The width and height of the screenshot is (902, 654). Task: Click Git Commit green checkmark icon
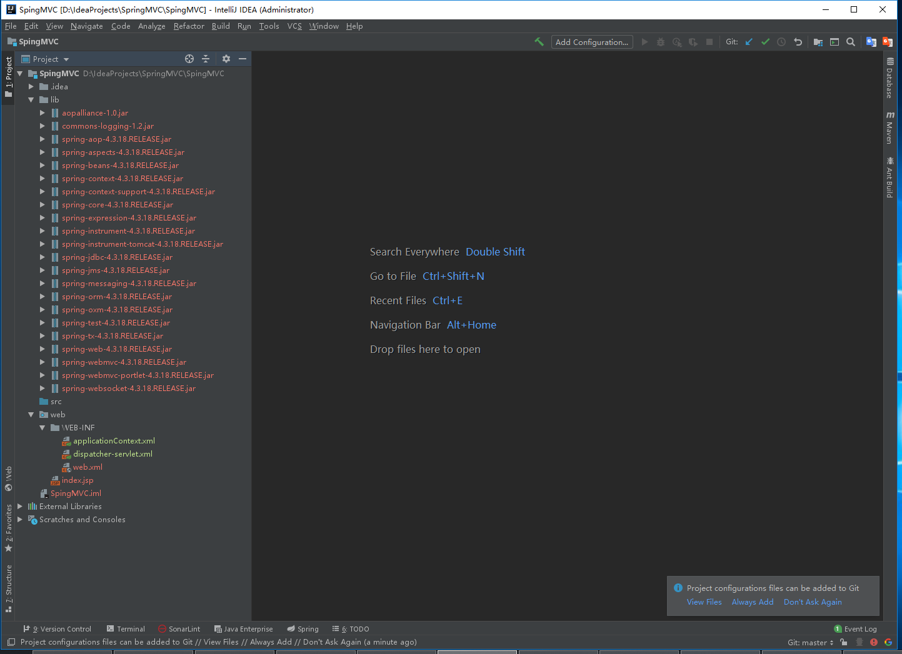pos(765,42)
